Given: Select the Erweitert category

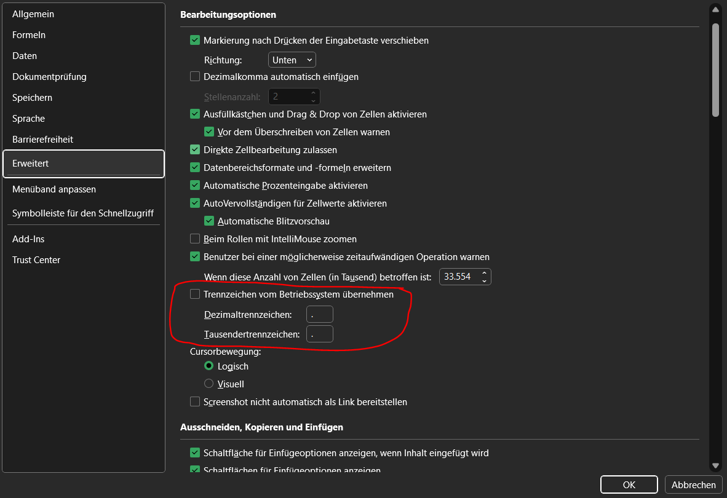Looking at the screenshot, I should pyautogui.click(x=84, y=164).
